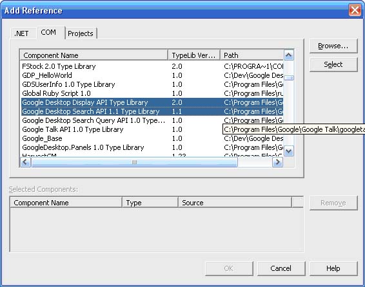Image resolution: width=365 pixels, height=287 pixels.
Task: Sort by TypeLib Ver... column header
Action: (x=194, y=55)
